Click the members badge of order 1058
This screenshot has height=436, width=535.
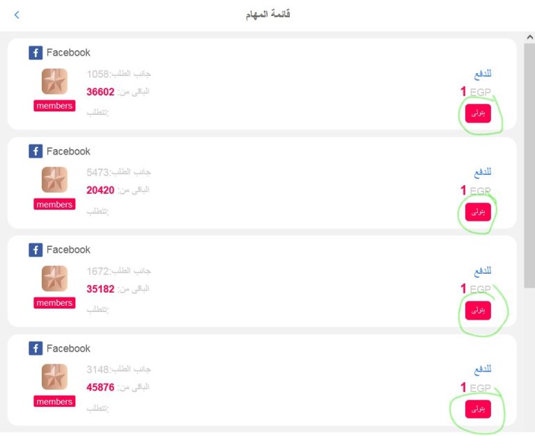[54, 106]
